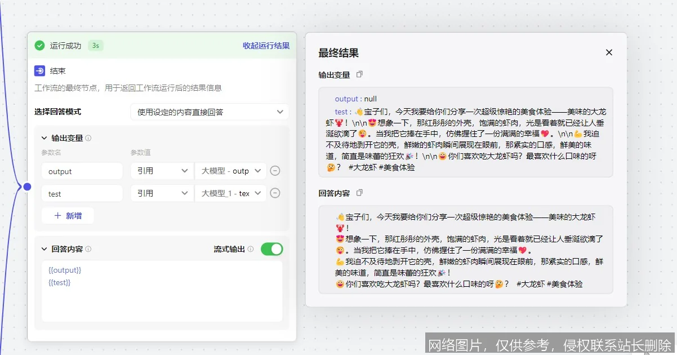The height and width of the screenshot is (355, 677).
Task: Click the output parameter name input field
Action: [x=82, y=171]
